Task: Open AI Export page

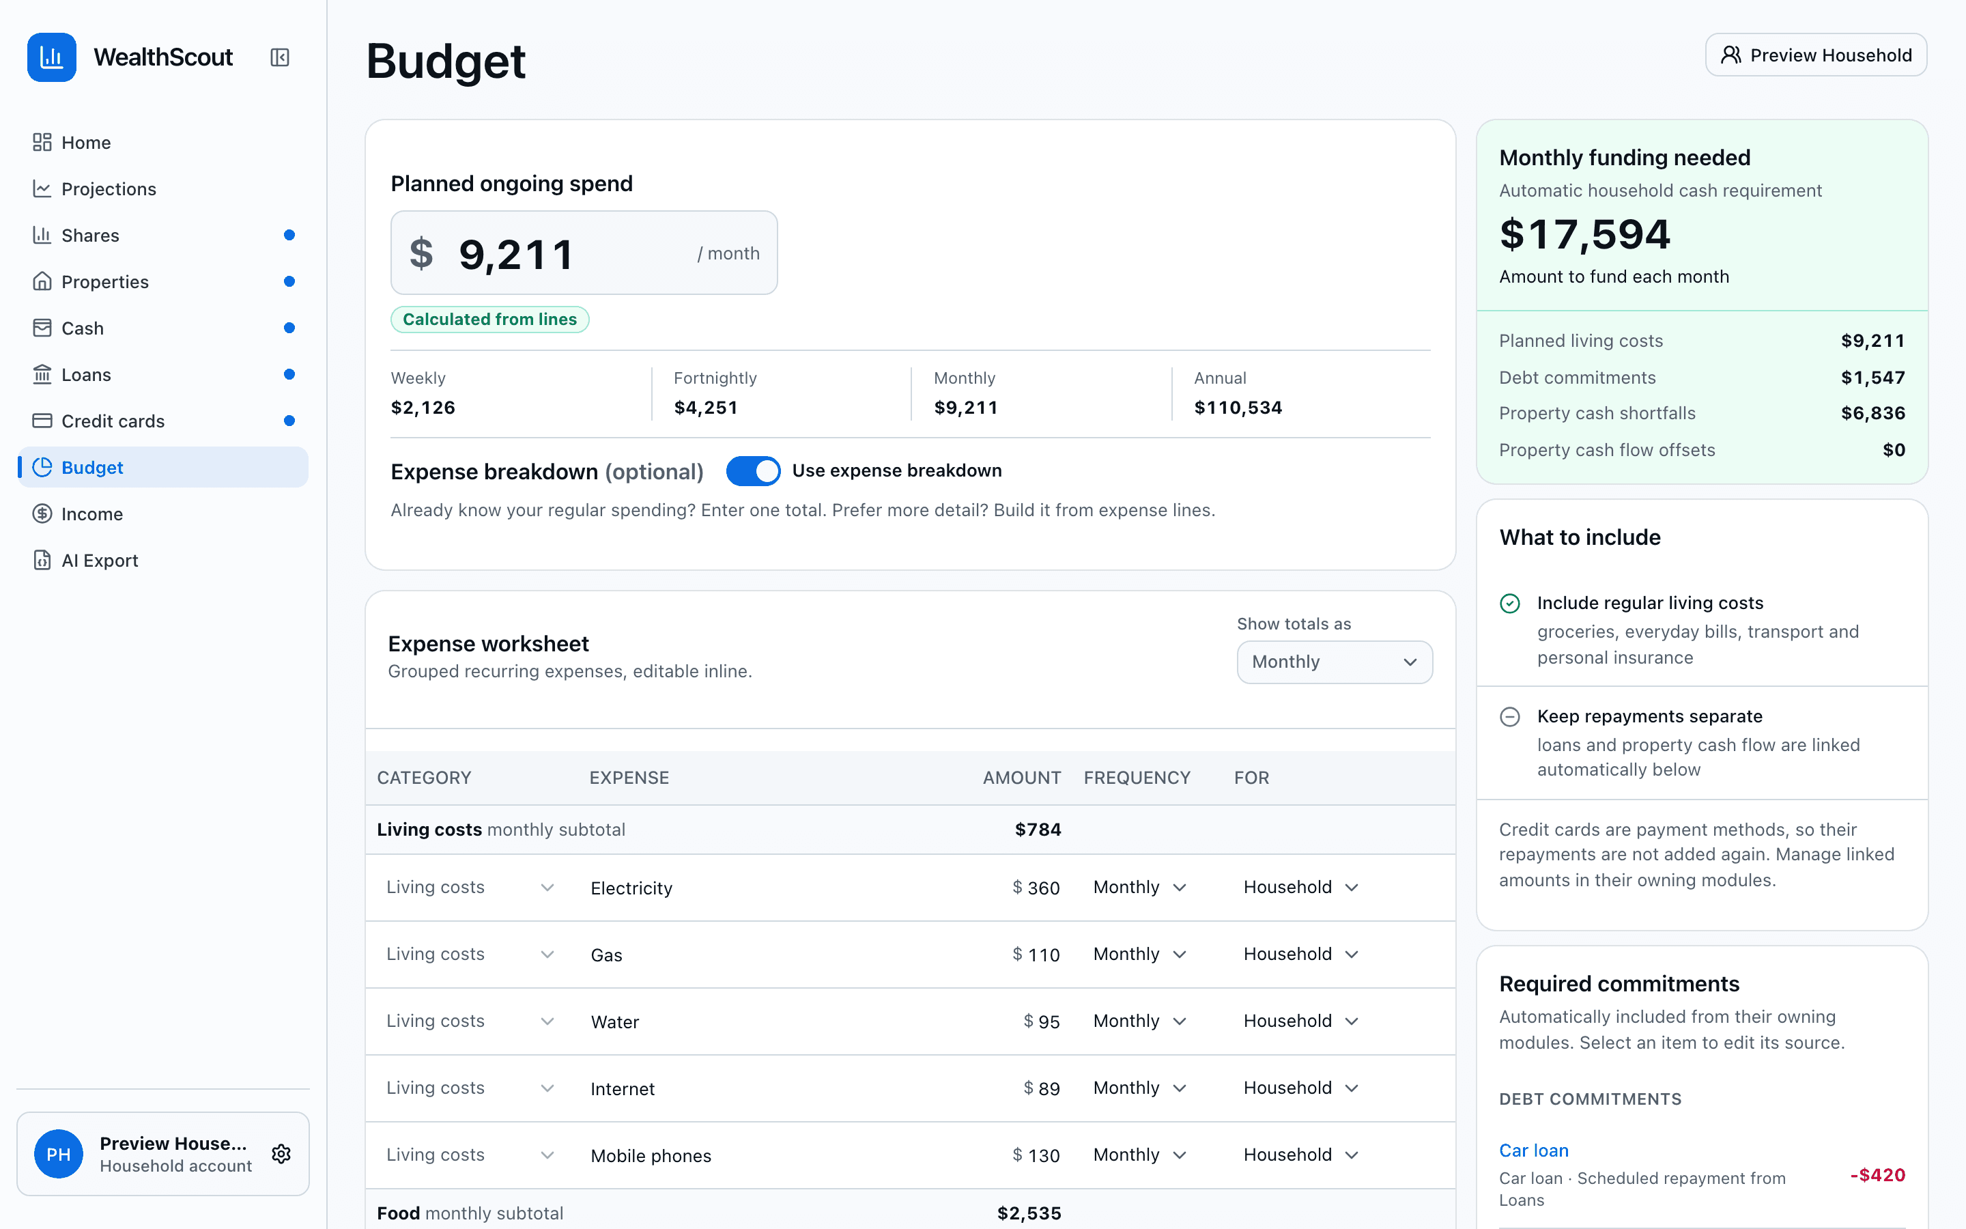Action: pyautogui.click(x=162, y=560)
